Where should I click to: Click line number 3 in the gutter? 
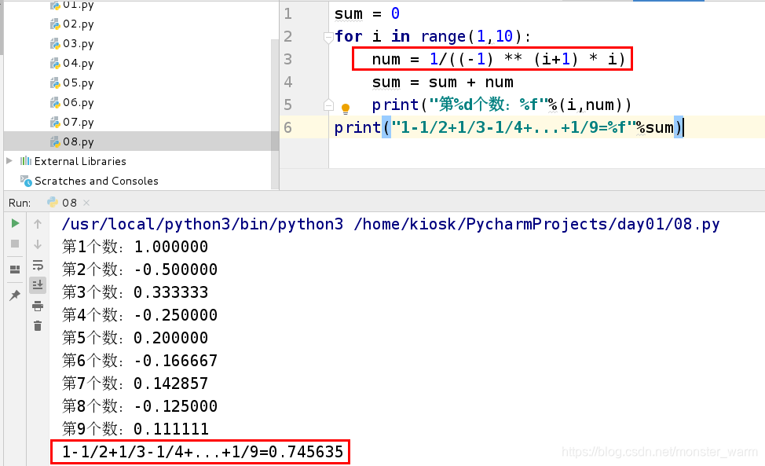tap(287, 59)
